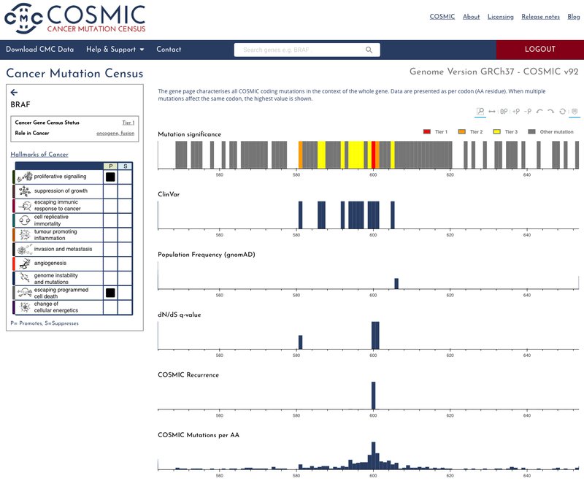Open the Contact menu item
584x481 pixels.
tap(169, 50)
